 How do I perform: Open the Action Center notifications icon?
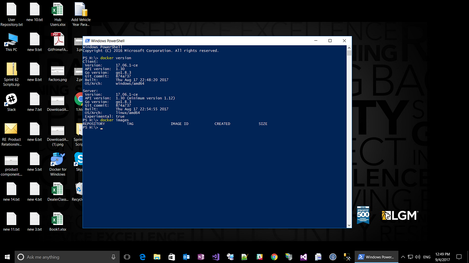coord(459,257)
